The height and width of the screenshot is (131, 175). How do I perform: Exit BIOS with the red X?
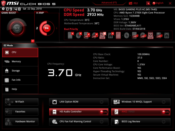[x=170, y=3]
